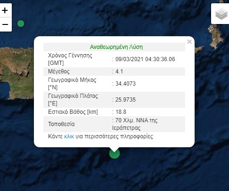Click the Αναθεωρημένη Λύση header
229x191 pixels.
click(x=116, y=47)
